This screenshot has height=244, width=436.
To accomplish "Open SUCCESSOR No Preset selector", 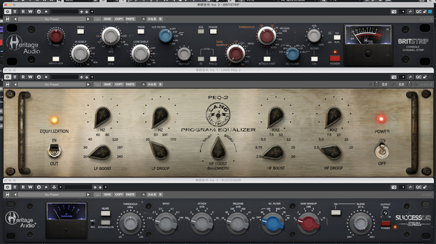I will coord(52,195).
